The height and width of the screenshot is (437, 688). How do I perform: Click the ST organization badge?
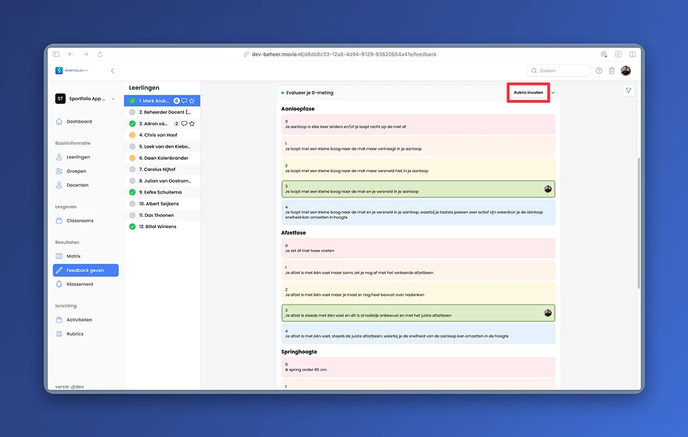[61, 98]
